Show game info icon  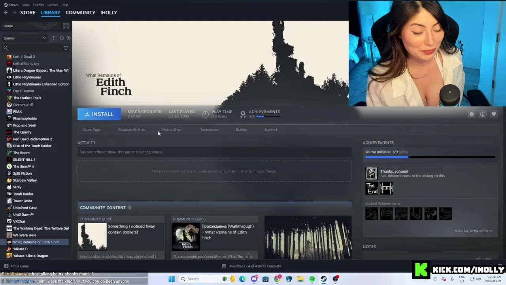[483, 114]
